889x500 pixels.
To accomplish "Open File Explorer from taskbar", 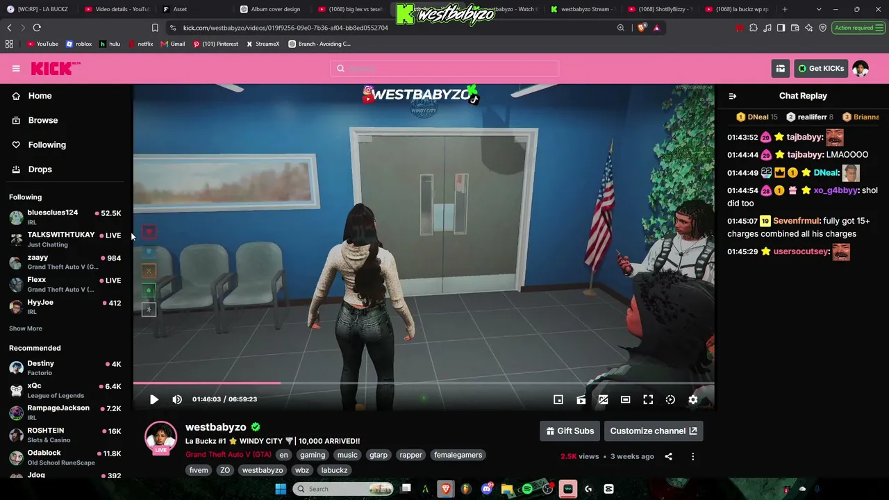I will pyautogui.click(x=507, y=489).
